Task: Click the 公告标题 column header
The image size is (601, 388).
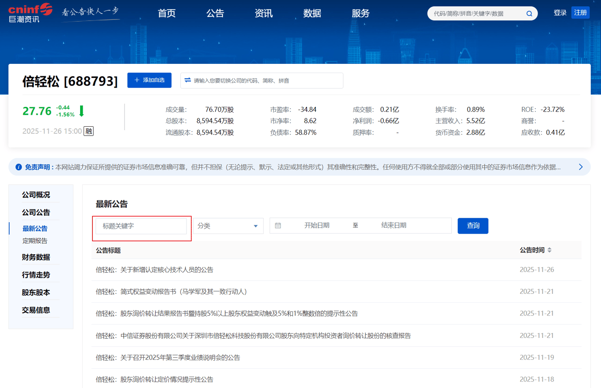Action: [x=108, y=250]
